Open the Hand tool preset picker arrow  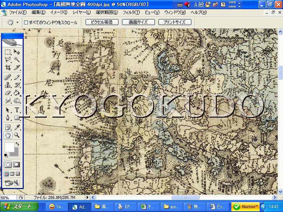click(17, 23)
